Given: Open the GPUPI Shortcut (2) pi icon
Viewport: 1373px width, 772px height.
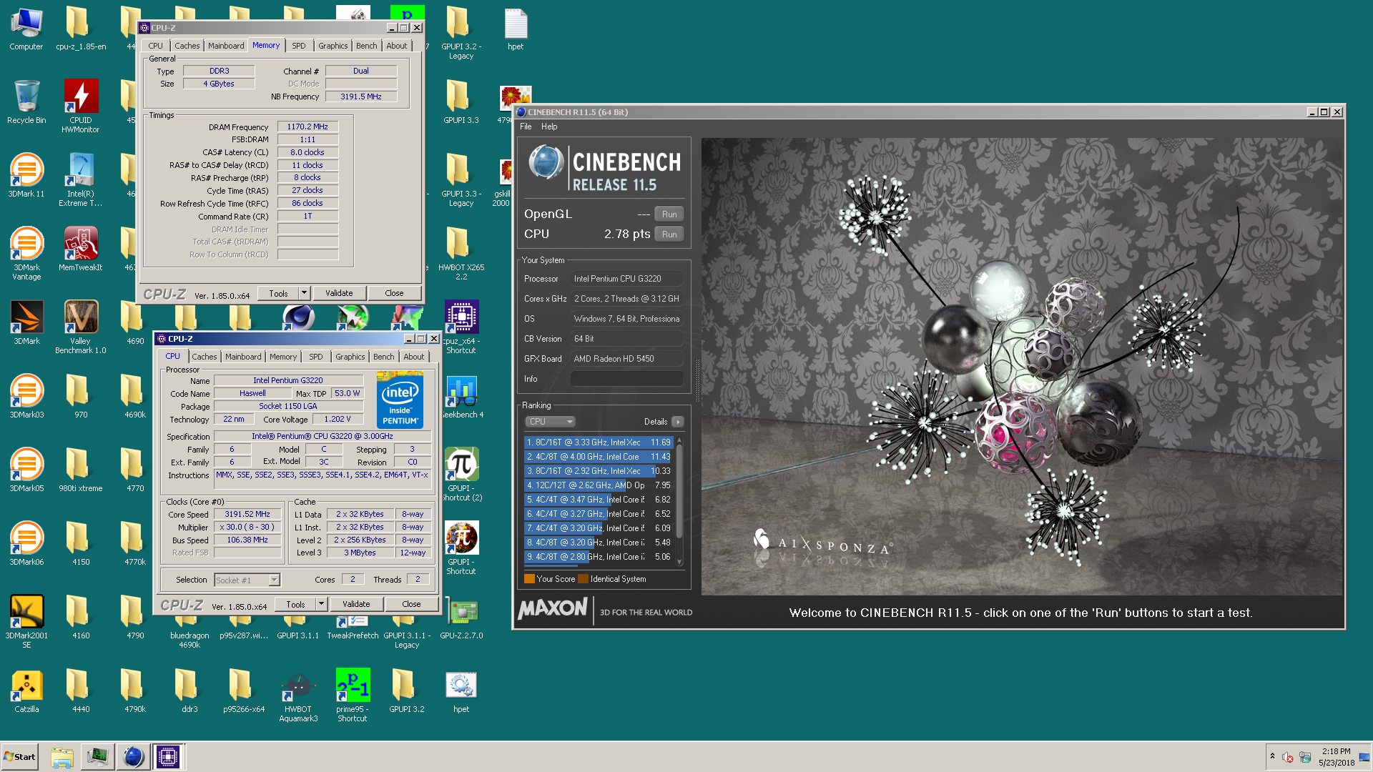Looking at the screenshot, I should (x=461, y=474).
